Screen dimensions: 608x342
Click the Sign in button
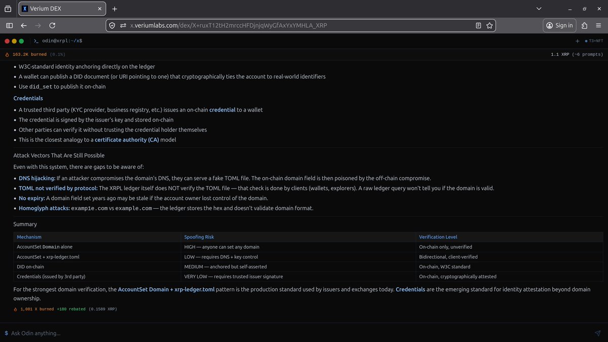559,25
